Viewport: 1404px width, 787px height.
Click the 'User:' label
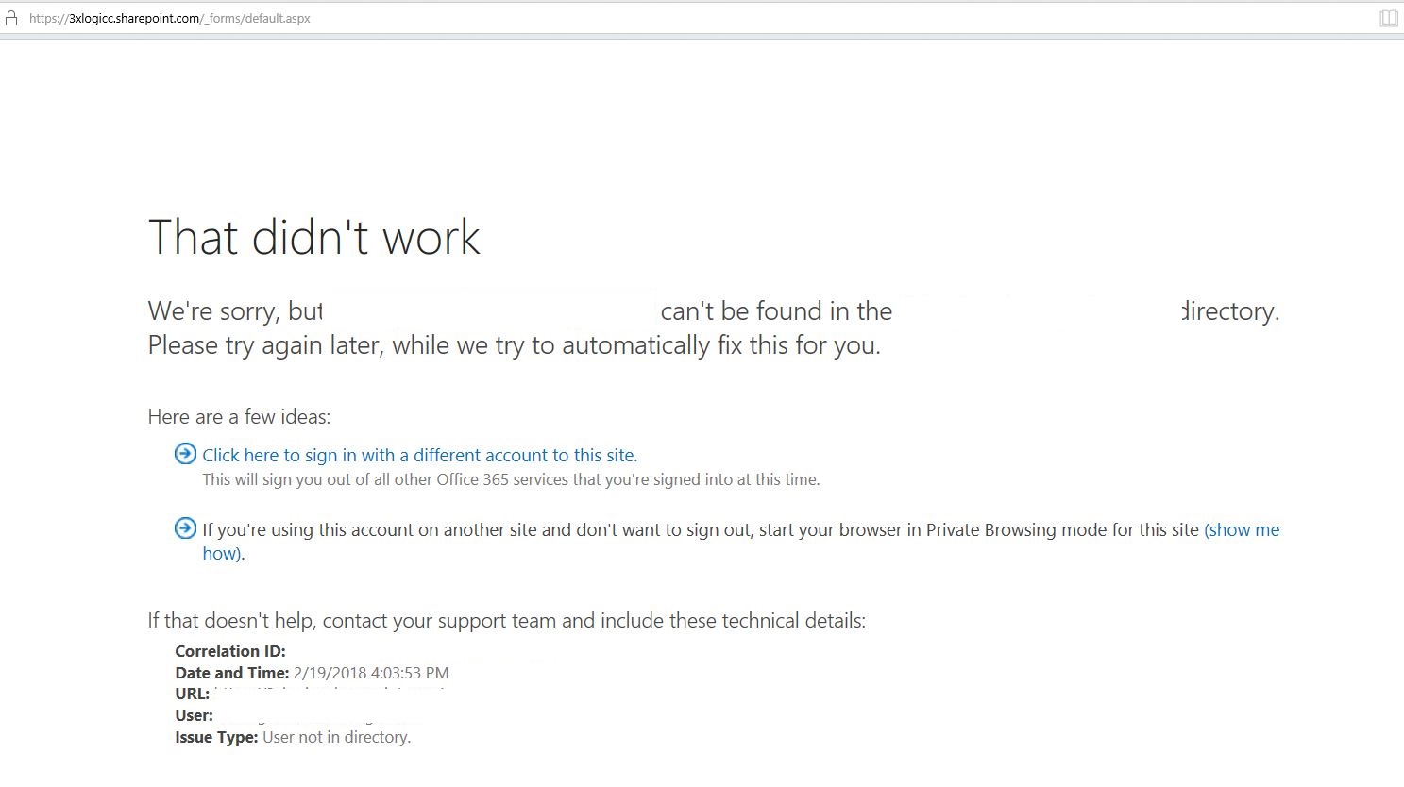click(x=195, y=715)
